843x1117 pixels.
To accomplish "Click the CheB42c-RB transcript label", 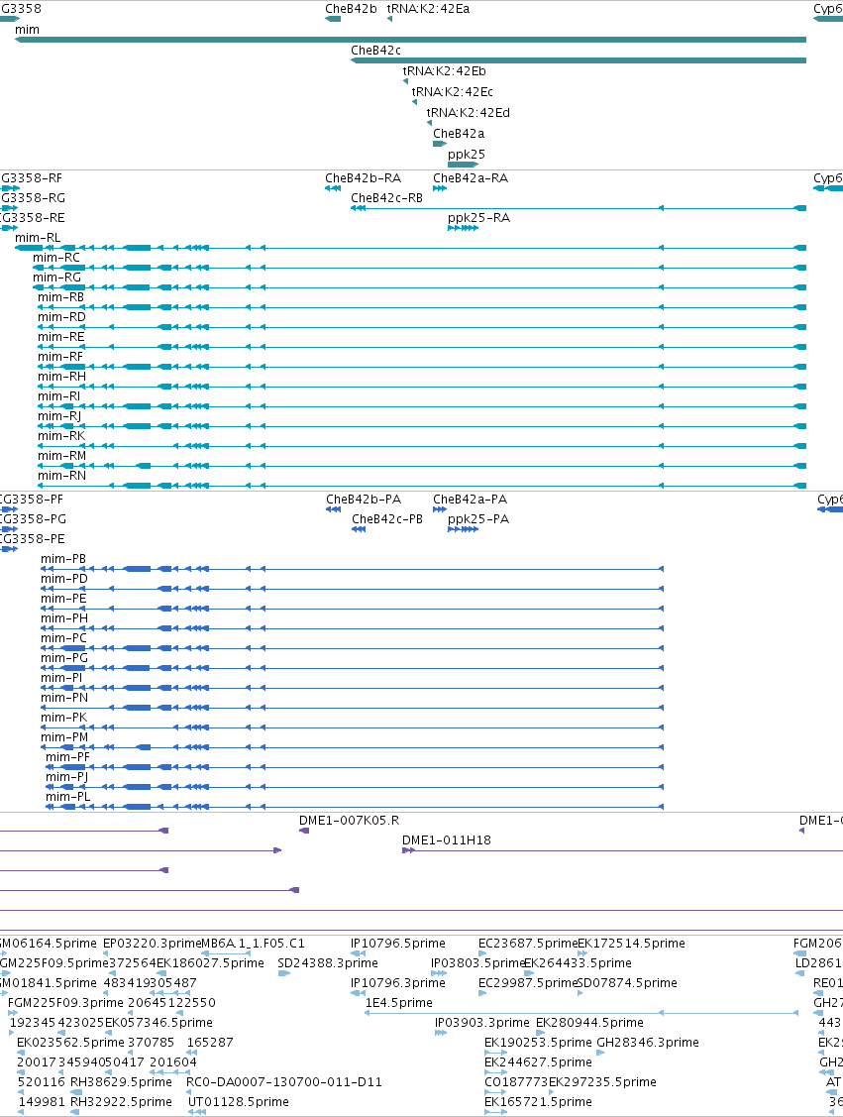I will pyautogui.click(x=386, y=197).
